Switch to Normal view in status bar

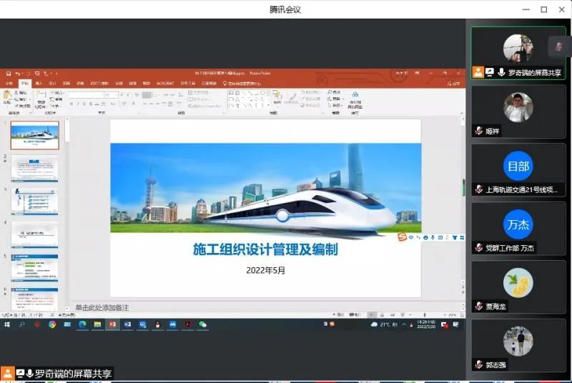(x=372, y=314)
